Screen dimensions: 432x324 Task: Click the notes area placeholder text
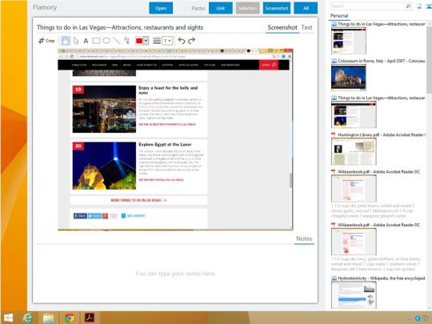tap(175, 274)
